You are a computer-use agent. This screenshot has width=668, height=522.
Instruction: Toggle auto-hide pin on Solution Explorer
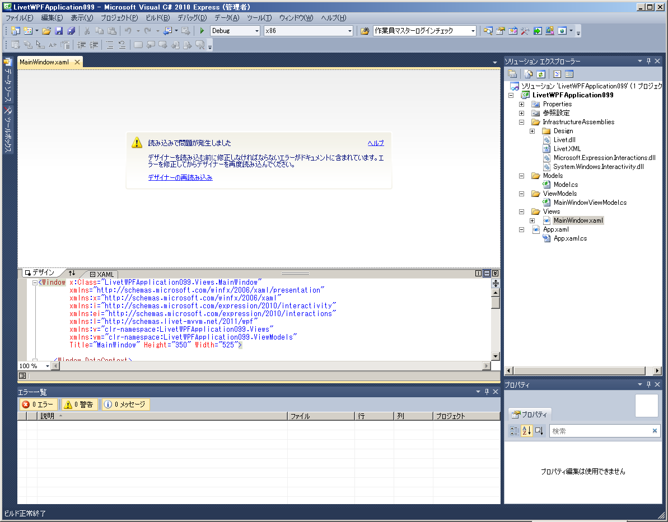click(x=649, y=62)
